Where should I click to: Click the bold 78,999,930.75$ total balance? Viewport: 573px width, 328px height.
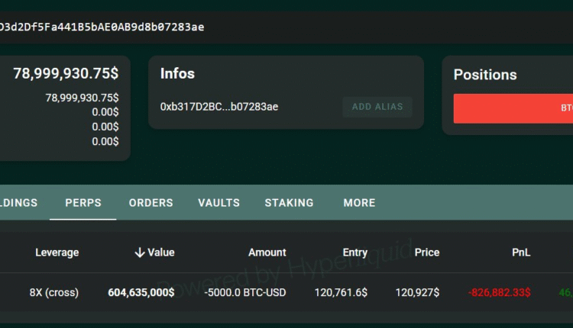(66, 73)
